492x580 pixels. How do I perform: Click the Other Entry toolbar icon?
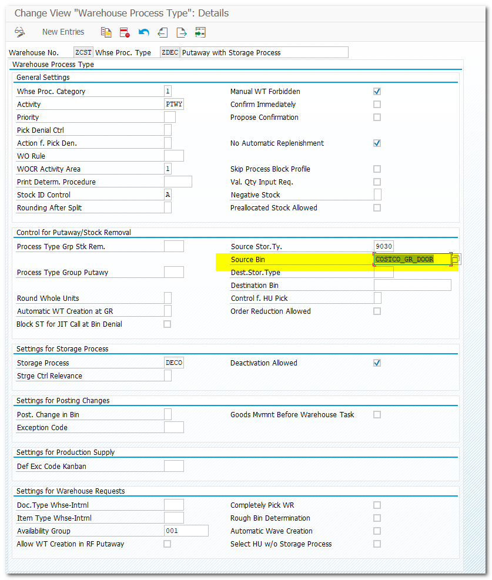(200, 32)
